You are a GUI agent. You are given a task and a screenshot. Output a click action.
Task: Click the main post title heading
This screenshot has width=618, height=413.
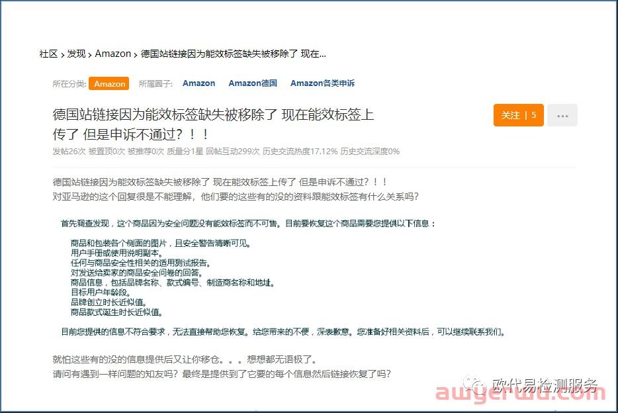[x=213, y=124]
